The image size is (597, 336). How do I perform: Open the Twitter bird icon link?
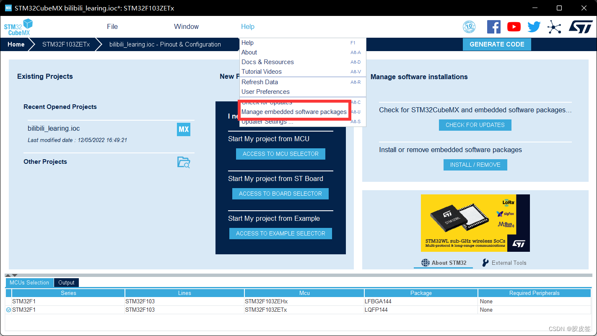coord(534,27)
